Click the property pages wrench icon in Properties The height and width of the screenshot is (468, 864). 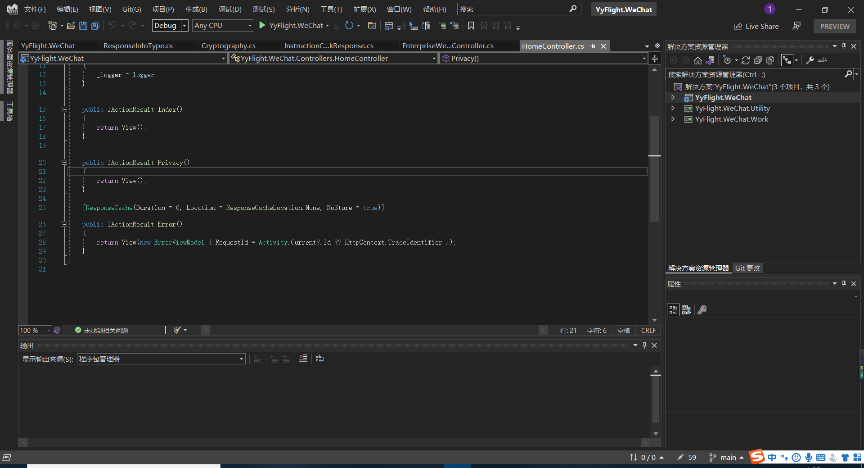pyautogui.click(x=702, y=310)
